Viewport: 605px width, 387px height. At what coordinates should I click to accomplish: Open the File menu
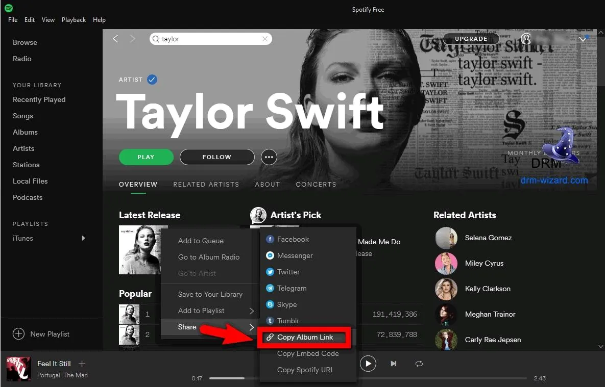13,20
